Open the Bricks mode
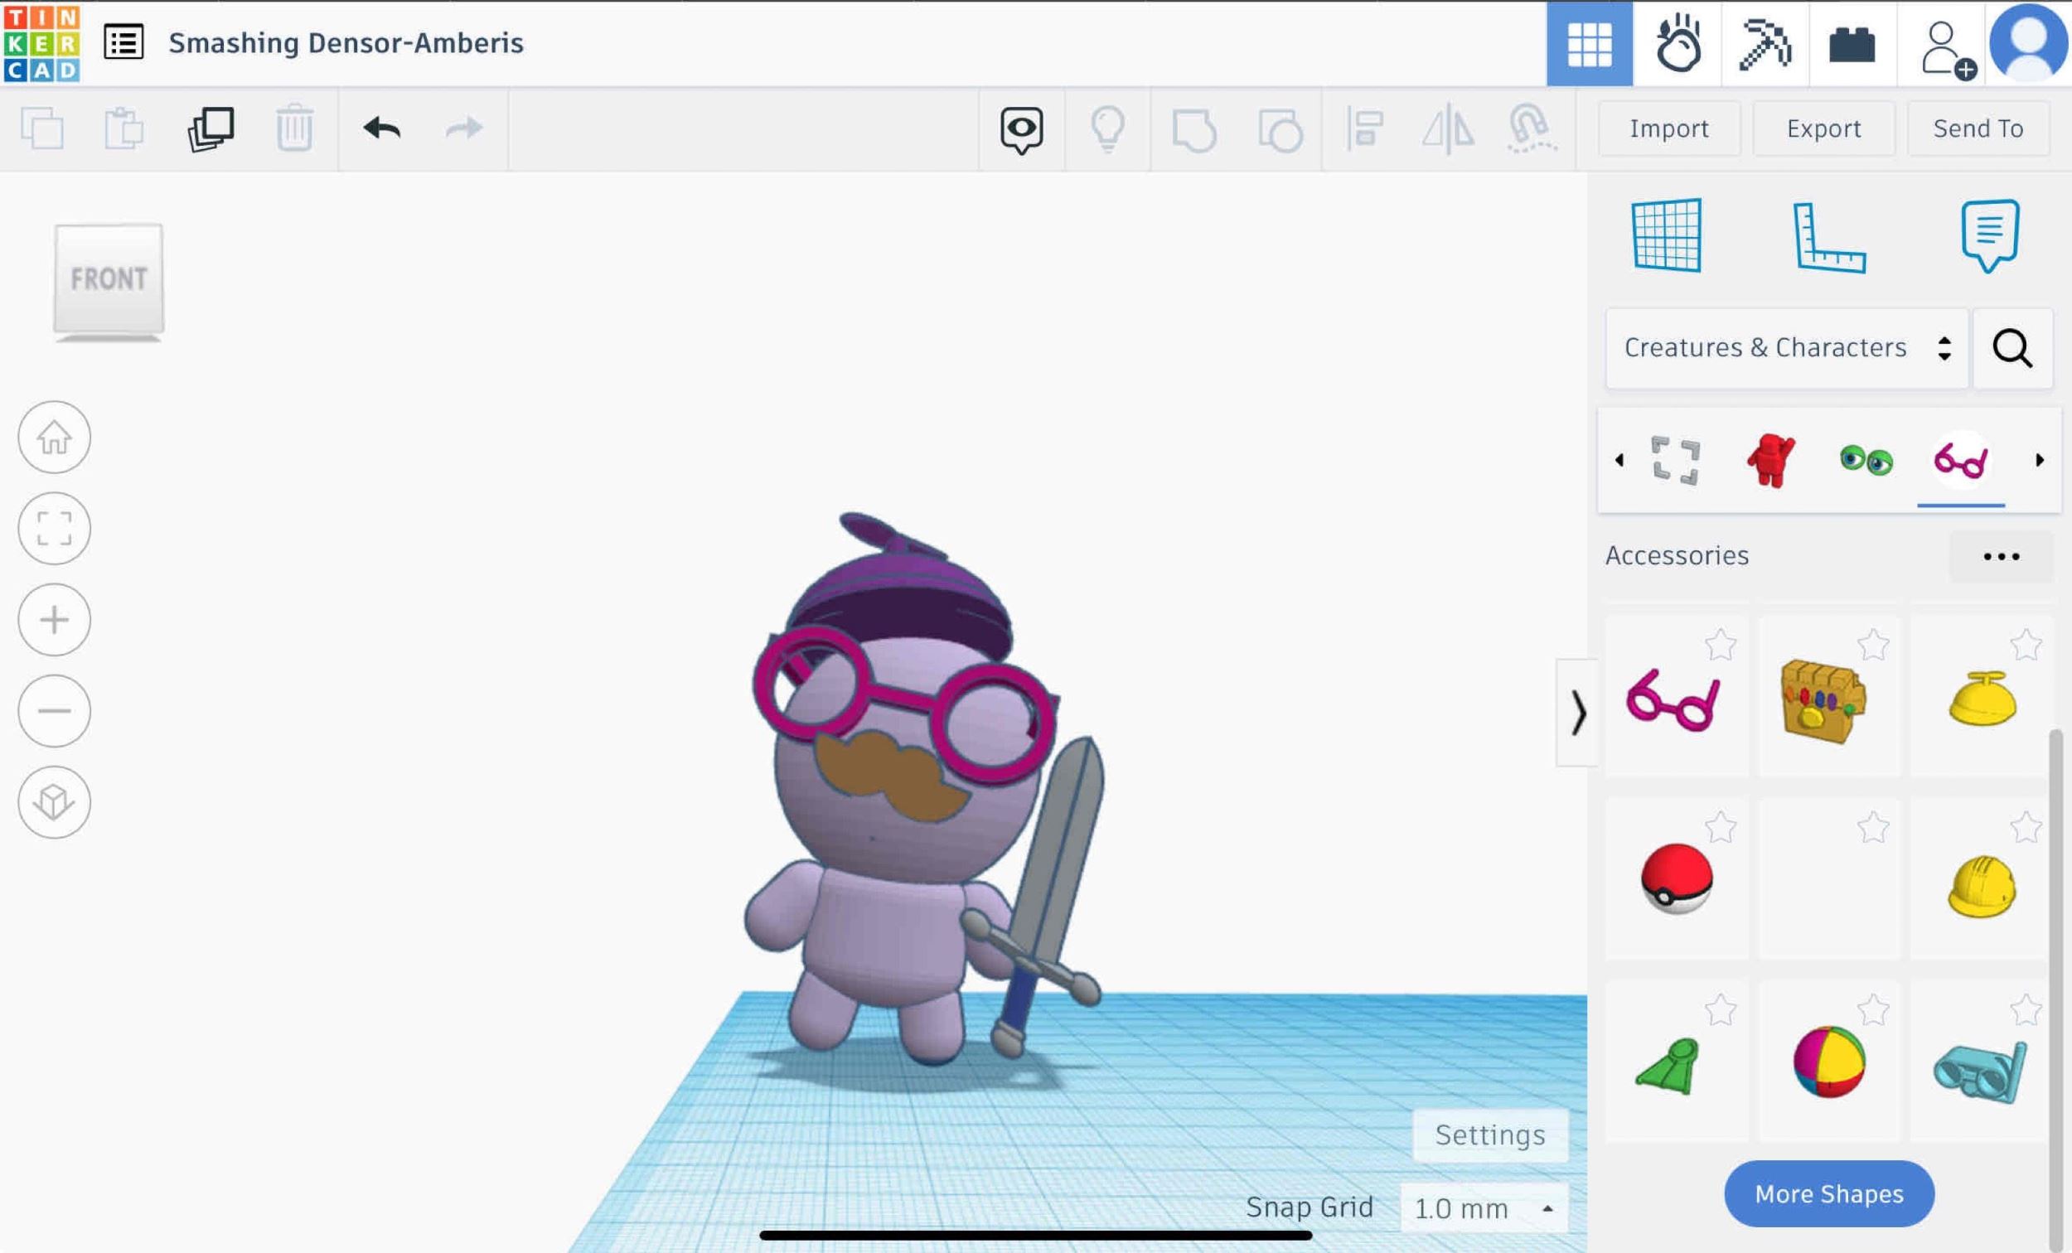 click(1852, 43)
